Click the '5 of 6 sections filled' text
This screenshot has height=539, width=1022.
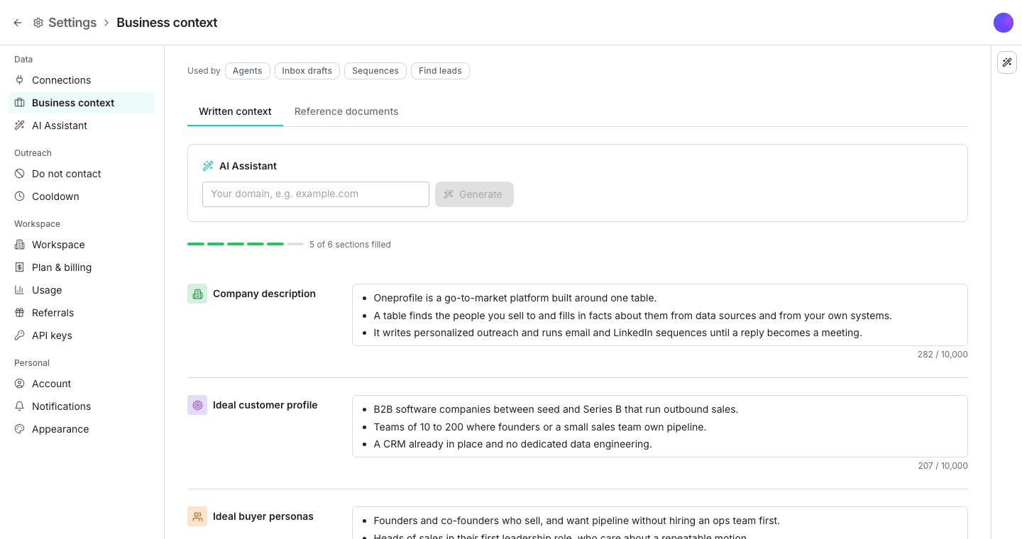pos(350,245)
